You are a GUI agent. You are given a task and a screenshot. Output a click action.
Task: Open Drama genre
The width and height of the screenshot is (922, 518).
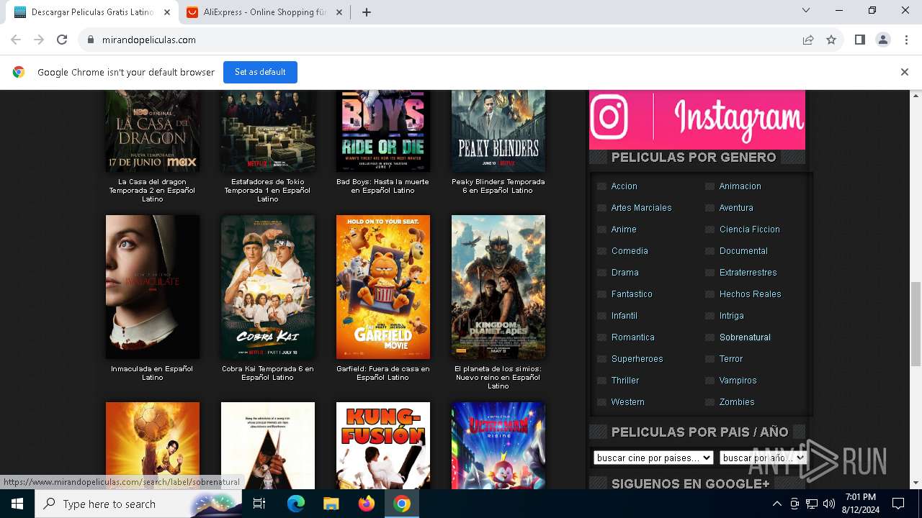click(x=625, y=273)
